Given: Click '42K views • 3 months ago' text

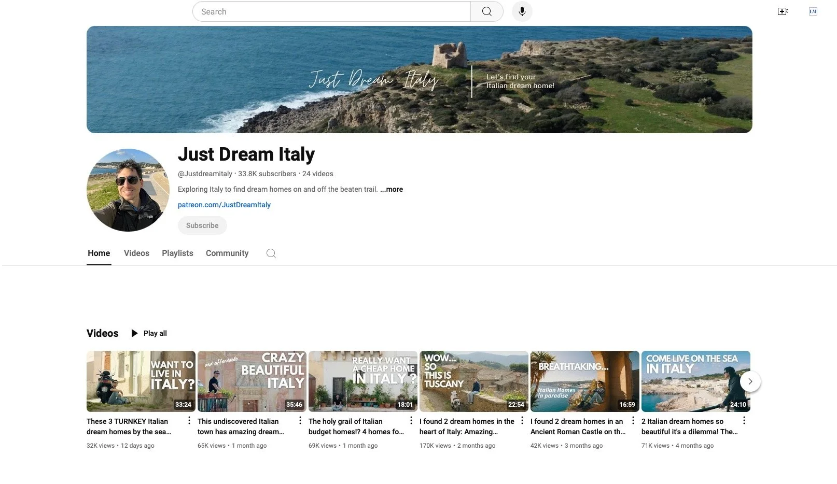Looking at the screenshot, I should [566, 446].
